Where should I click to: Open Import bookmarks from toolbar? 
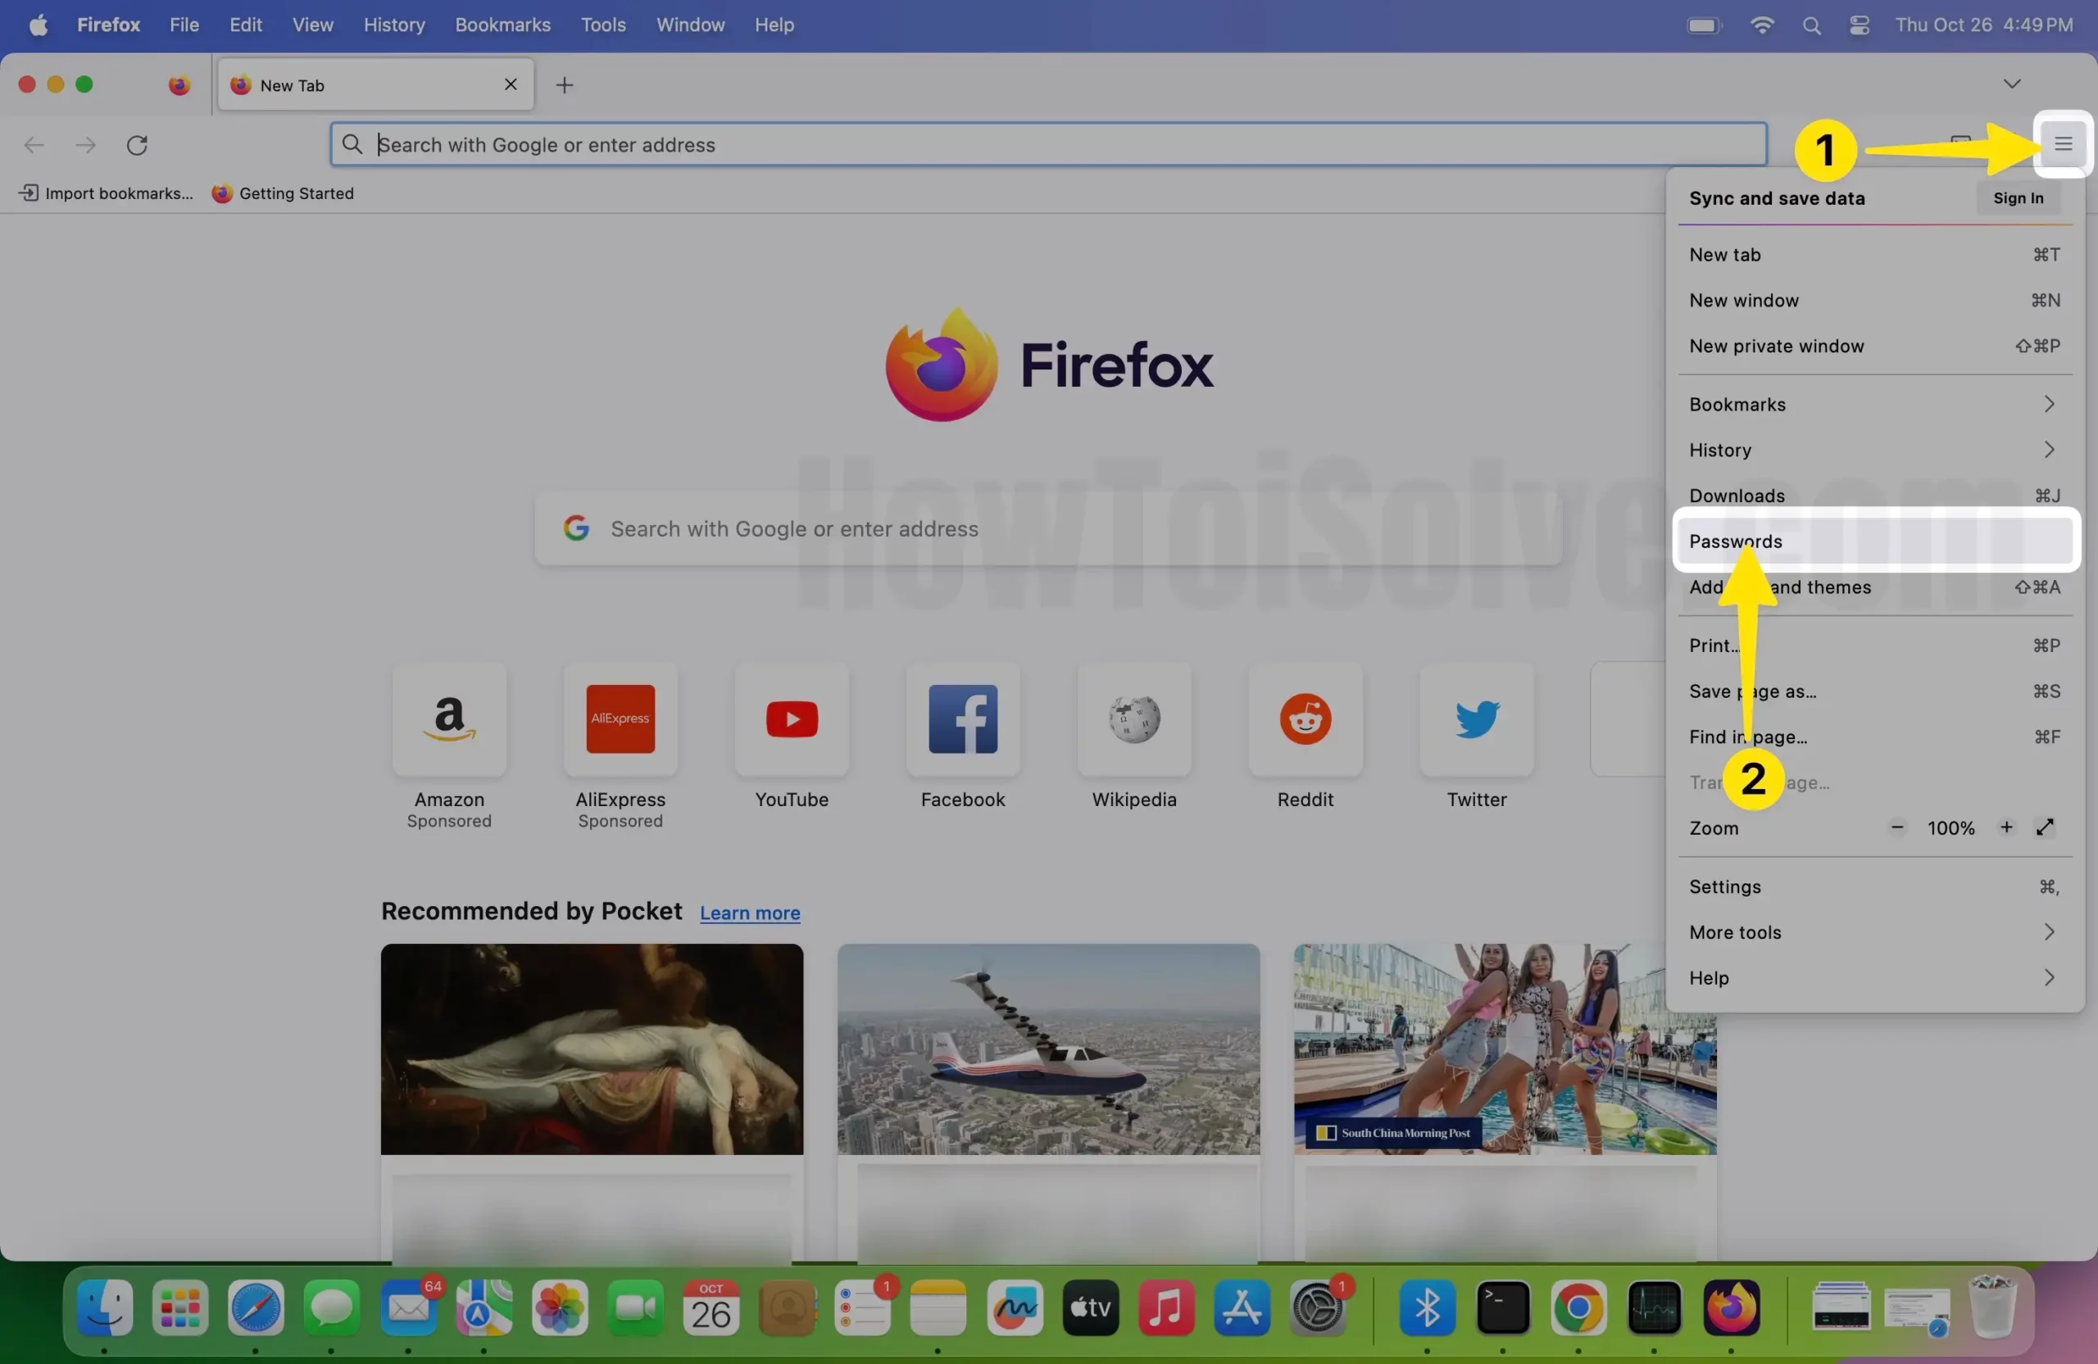tap(106, 193)
